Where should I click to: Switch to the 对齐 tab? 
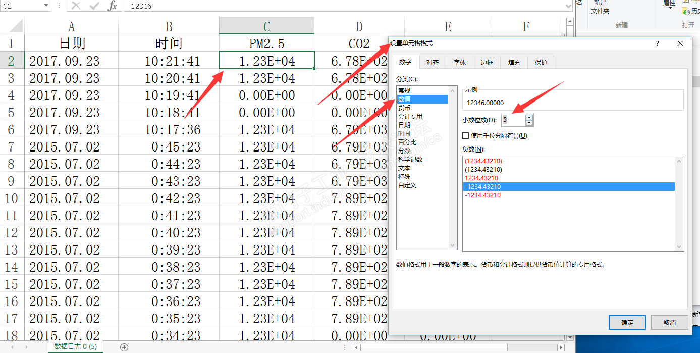click(432, 63)
